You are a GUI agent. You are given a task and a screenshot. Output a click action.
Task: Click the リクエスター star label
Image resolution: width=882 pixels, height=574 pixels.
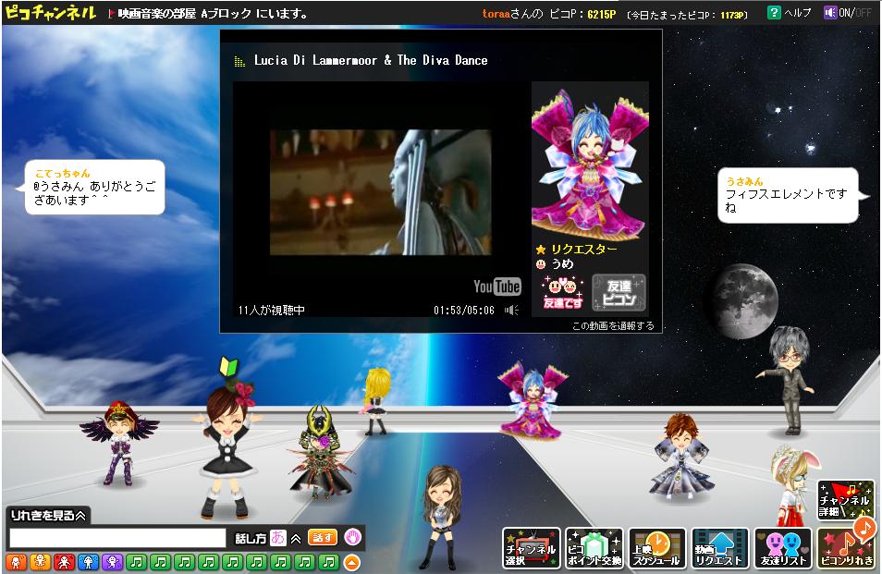pyautogui.click(x=577, y=249)
